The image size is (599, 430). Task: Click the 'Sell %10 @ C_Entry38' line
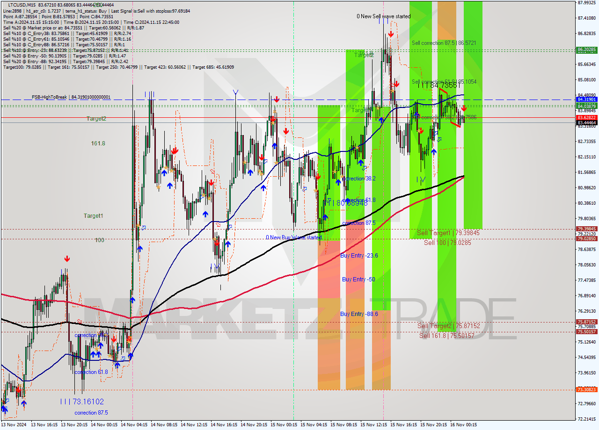pos(67,33)
